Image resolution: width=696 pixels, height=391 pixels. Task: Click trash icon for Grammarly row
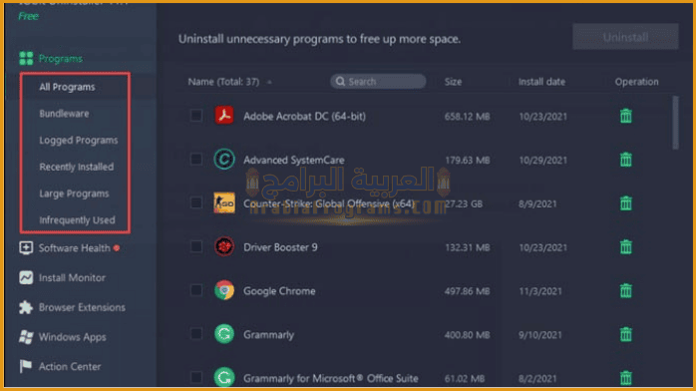626,334
